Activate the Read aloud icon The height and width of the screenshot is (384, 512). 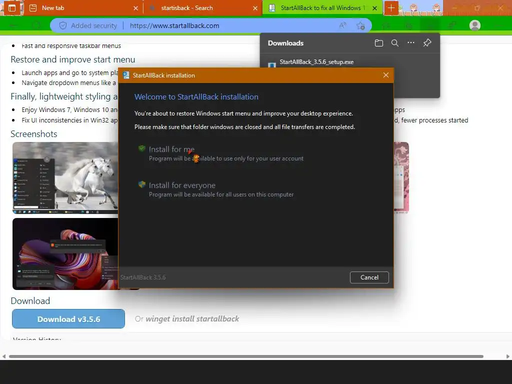coord(342,25)
